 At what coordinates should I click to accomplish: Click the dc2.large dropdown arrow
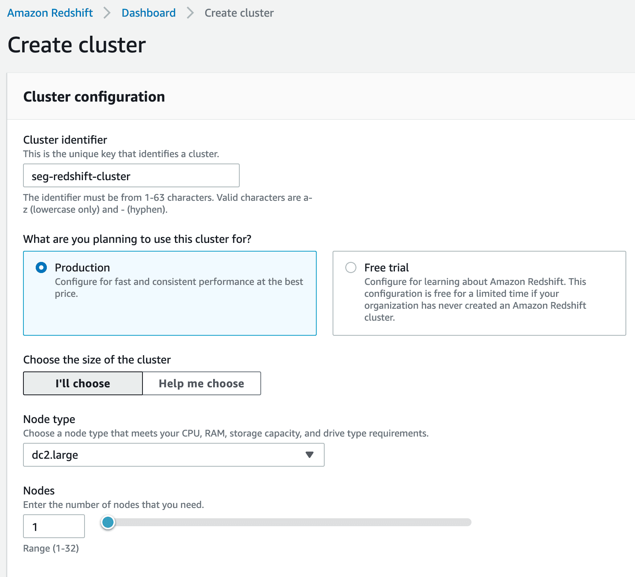309,455
